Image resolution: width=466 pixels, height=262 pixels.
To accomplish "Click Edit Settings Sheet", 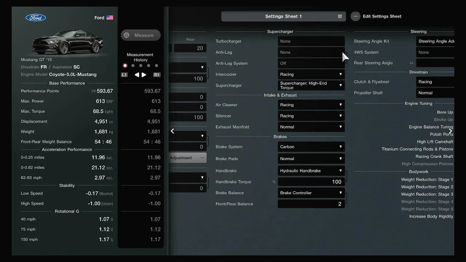I will [382, 16].
